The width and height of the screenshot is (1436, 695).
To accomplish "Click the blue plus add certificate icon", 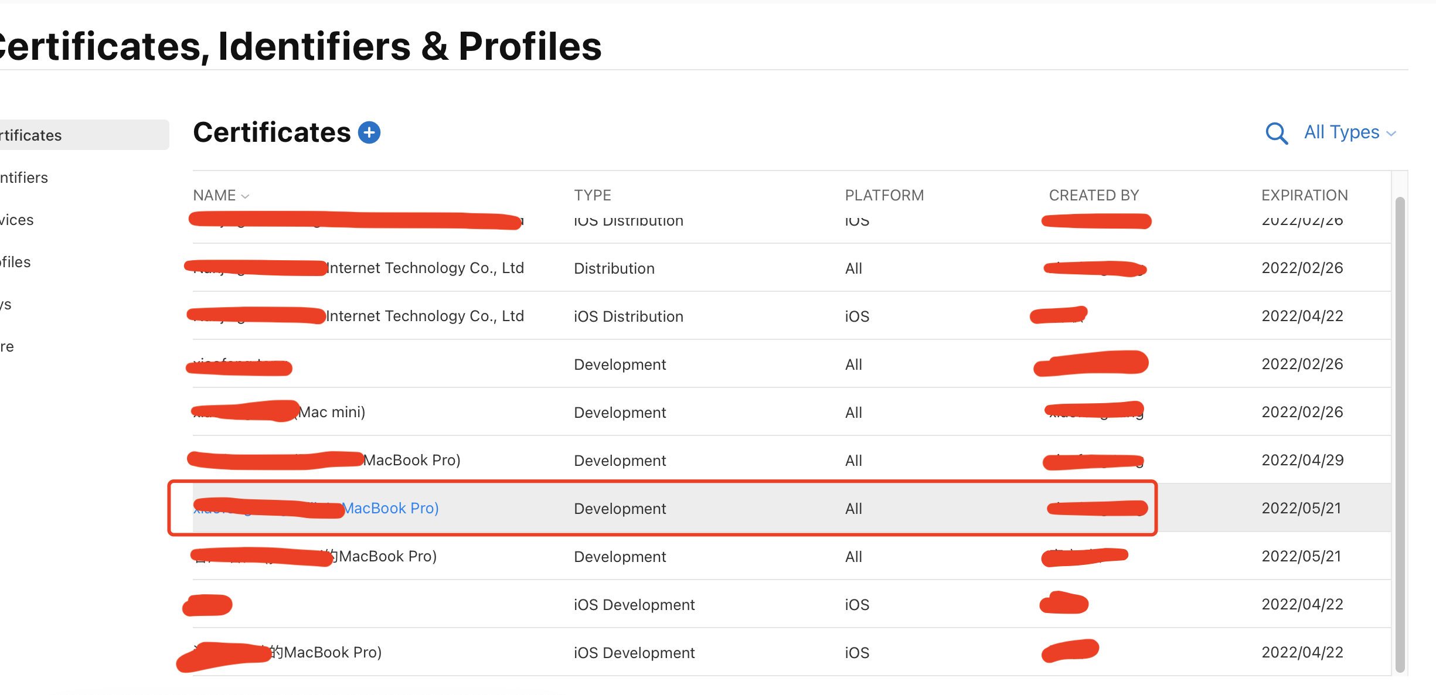I will click(369, 132).
